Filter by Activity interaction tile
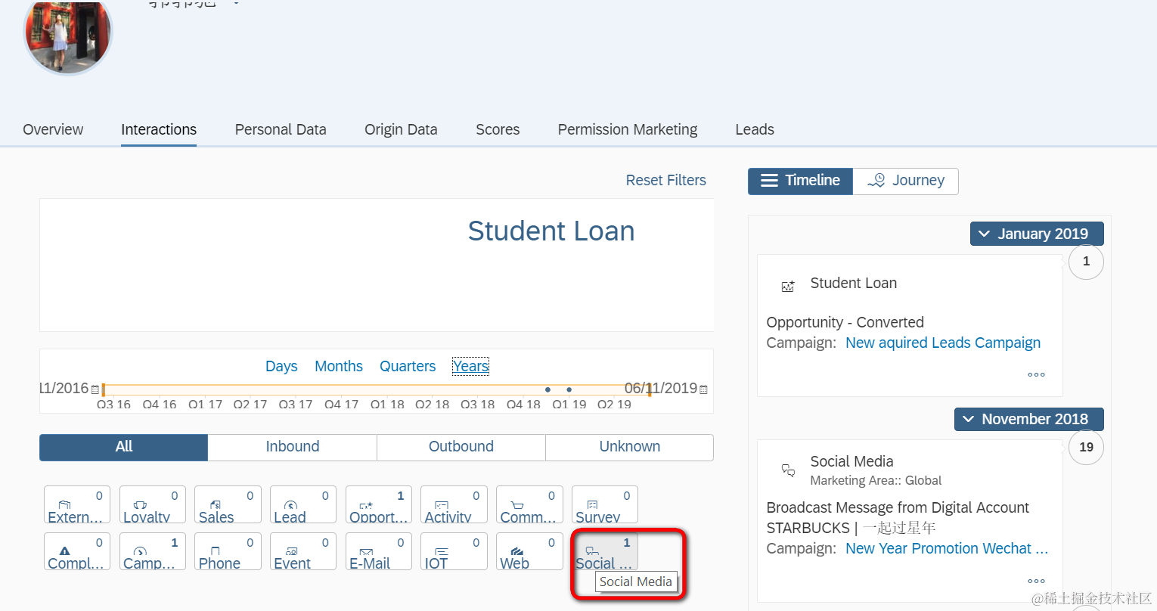Viewport: 1157px width, 611px height. (x=454, y=504)
